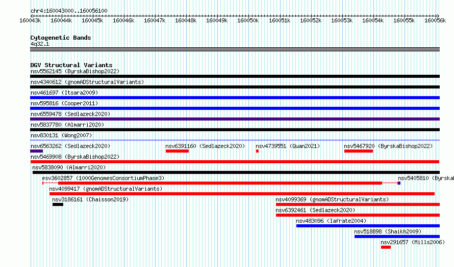Click the nsv4739551 (Quan2021) label
Viewport: 454px width, 267px height.
point(288,146)
